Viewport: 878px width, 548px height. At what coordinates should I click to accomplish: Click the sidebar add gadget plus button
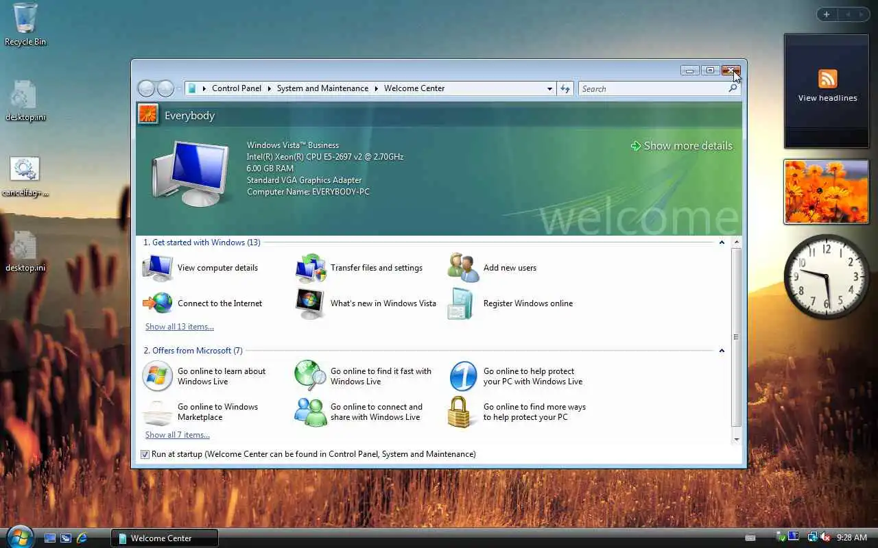click(827, 14)
